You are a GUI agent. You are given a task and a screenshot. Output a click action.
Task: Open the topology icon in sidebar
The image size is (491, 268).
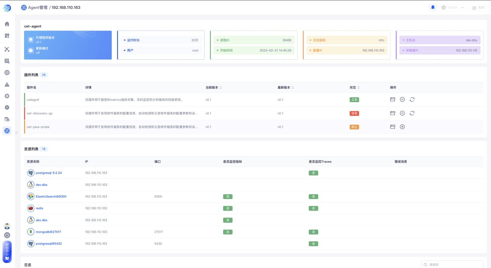point(7,50)
